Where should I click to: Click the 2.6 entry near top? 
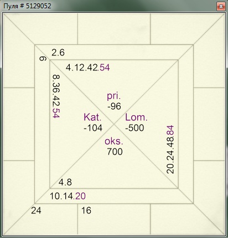point(58,53)
